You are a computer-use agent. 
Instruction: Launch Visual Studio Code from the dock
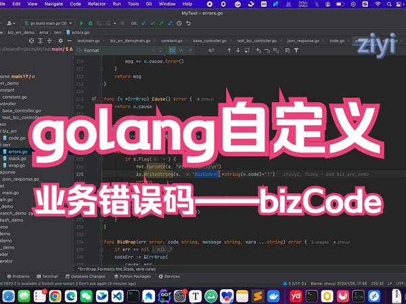(x=118, y=296)
